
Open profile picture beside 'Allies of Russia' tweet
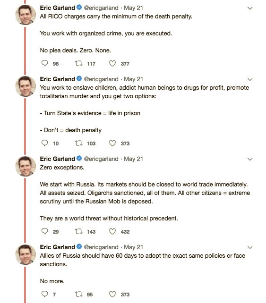click(x=26, y=254)
